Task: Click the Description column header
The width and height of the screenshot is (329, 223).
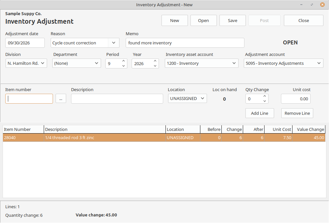Action: tap(105, 130)
